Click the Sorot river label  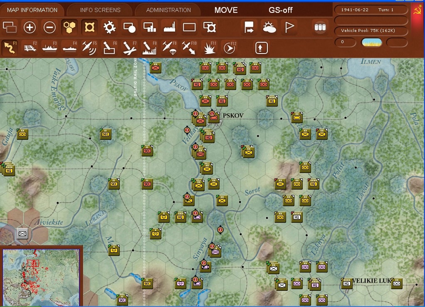[252, 191]
